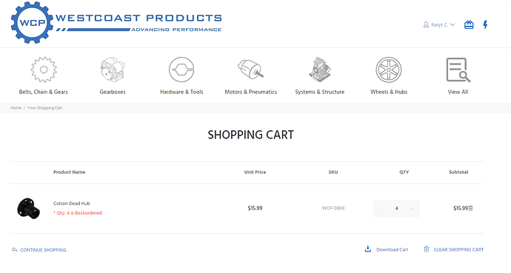The height and width of the screenshot is (273, 511).
Task: Open Wheels & Hubs label
Action: (x=389, y=92)
